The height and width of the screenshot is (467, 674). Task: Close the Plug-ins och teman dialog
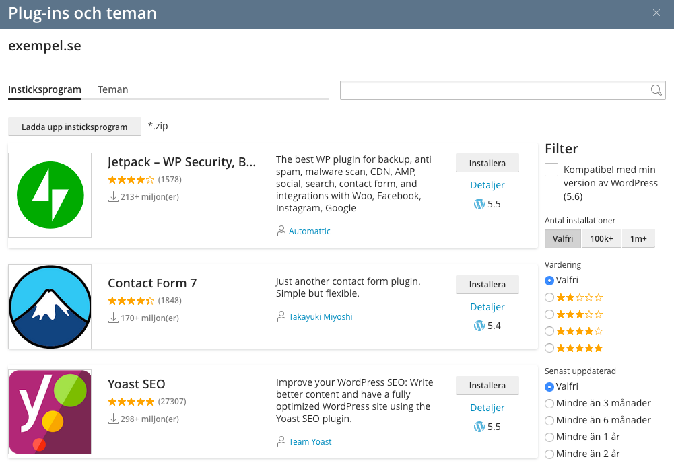[x=656, y=13]
